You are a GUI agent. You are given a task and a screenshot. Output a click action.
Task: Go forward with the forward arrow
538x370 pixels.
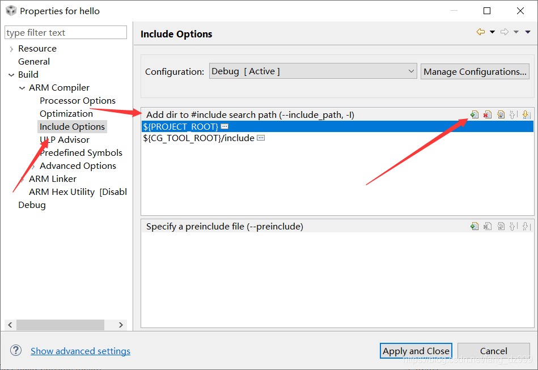(x=505, y=32)
